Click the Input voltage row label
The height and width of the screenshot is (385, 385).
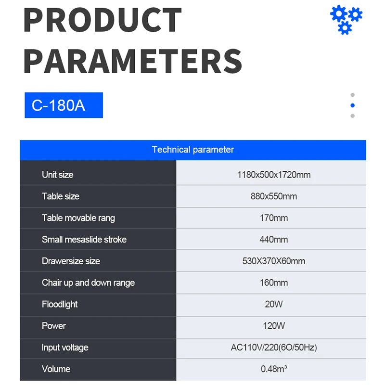point(65,347)
